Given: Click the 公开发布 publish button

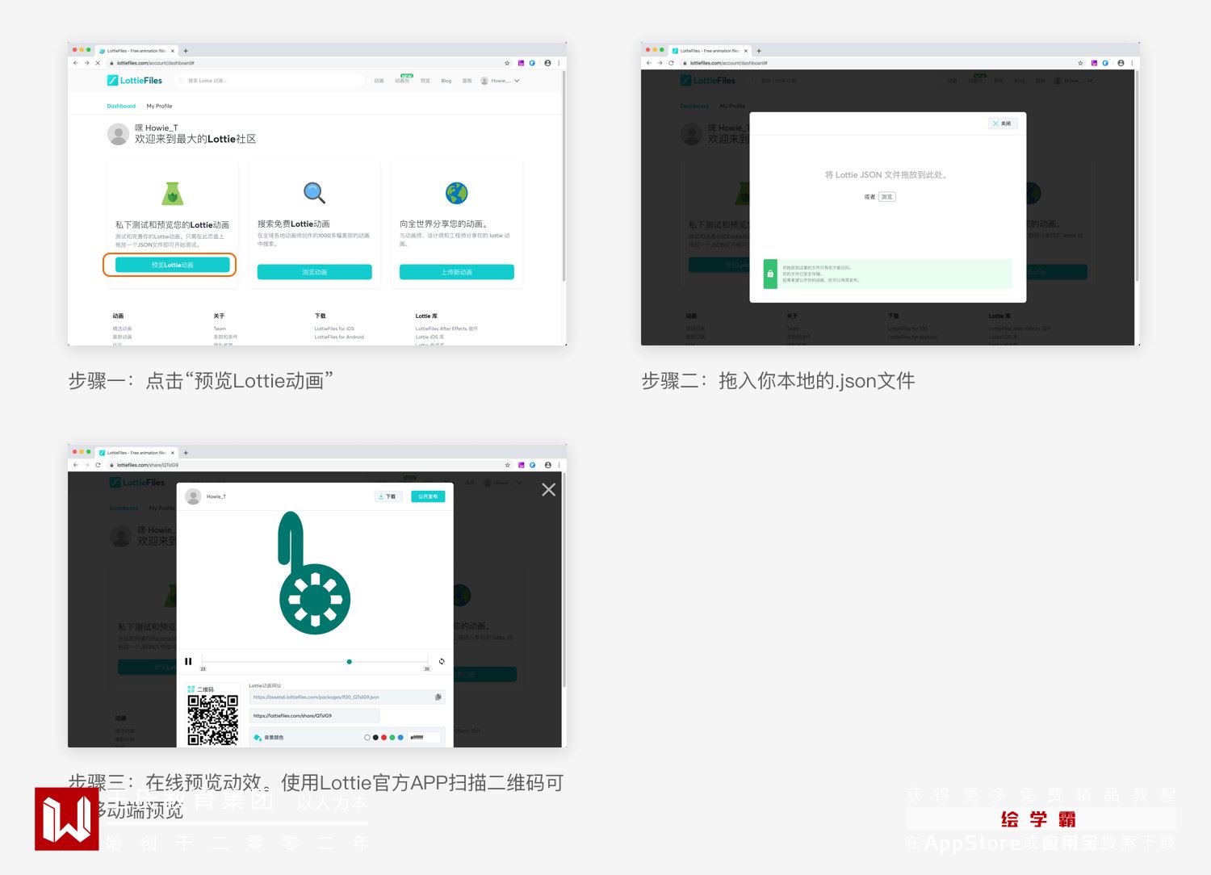Looking at the screenshot, I should point(428,496).
